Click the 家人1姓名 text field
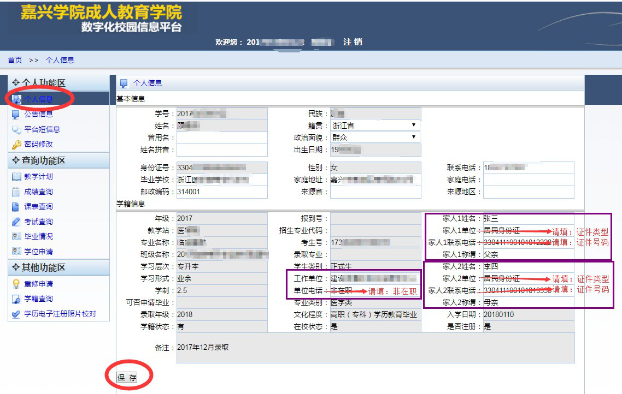Screen dimensions: 622x394 coord(528,218)
